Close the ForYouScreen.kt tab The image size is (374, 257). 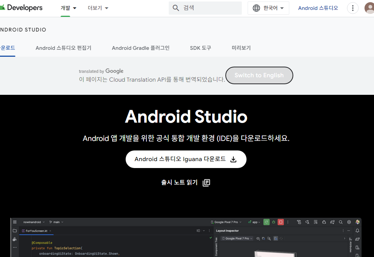pos(50,231)
